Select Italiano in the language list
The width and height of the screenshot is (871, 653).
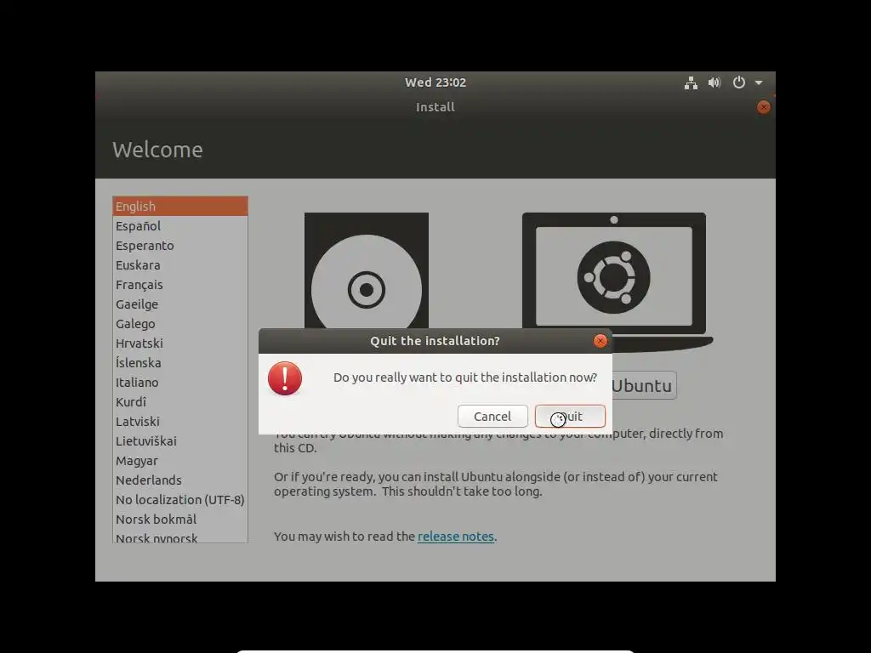[x=180, y=382]
